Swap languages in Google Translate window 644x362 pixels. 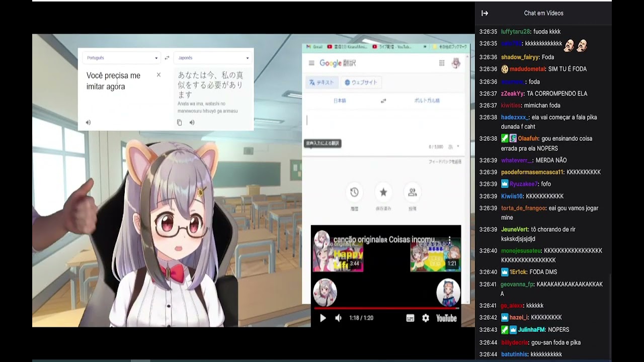click(x=383, y=101)
